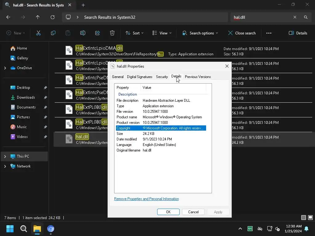Switch to the Previous Versions tab
Screen dimensions: 315x236
[x=198, y=77]
